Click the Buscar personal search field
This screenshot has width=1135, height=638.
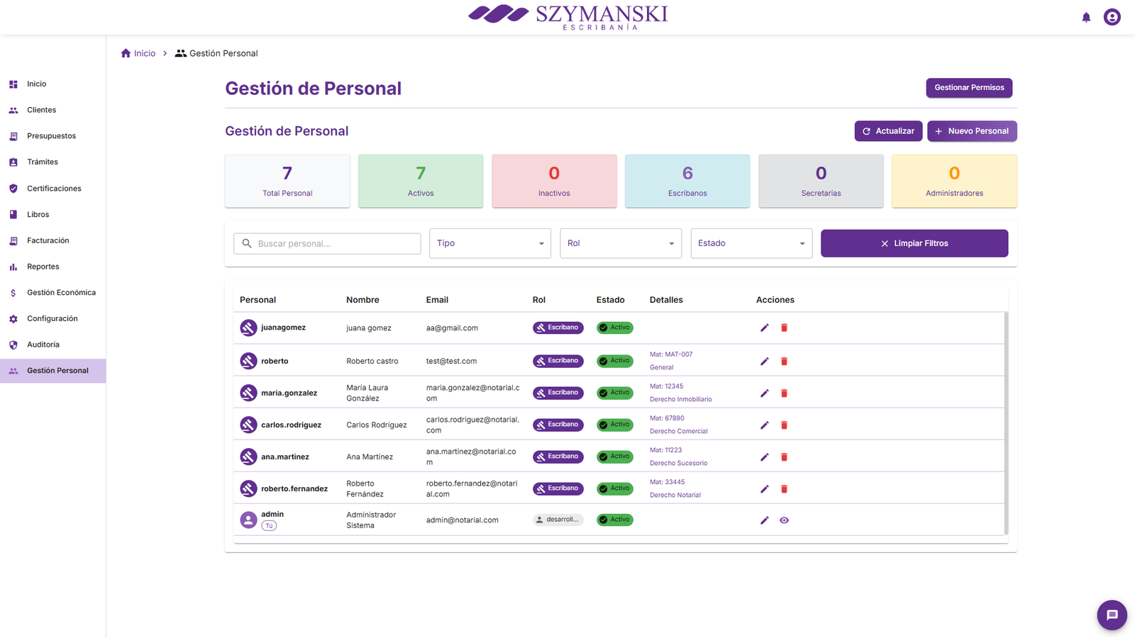click(335, 244)
